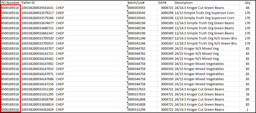Select pallet ID cell 100338280034145442 CHEP

coord(74,59)
